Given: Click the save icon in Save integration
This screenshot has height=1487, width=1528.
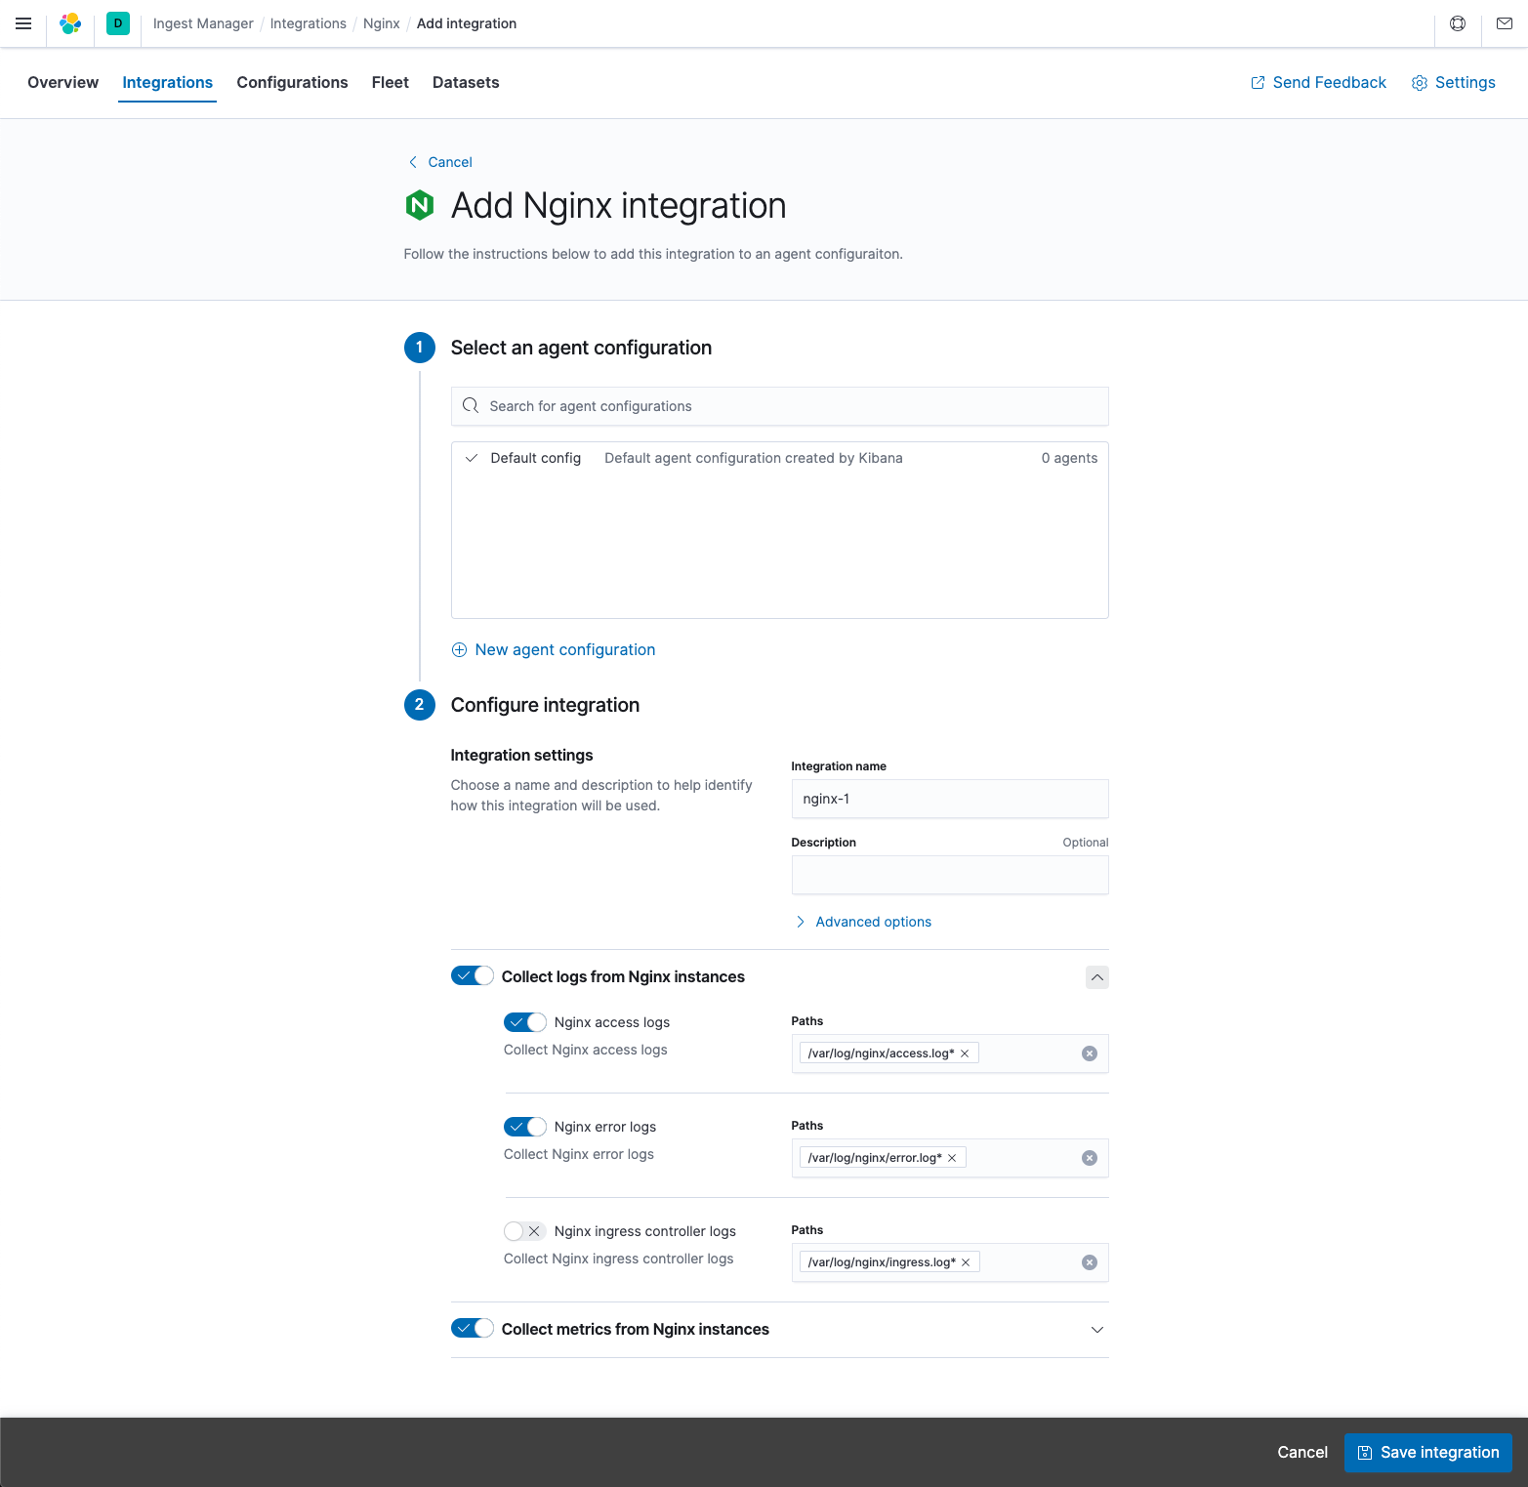Looking at the screenshot, I should point(1365,1453).
